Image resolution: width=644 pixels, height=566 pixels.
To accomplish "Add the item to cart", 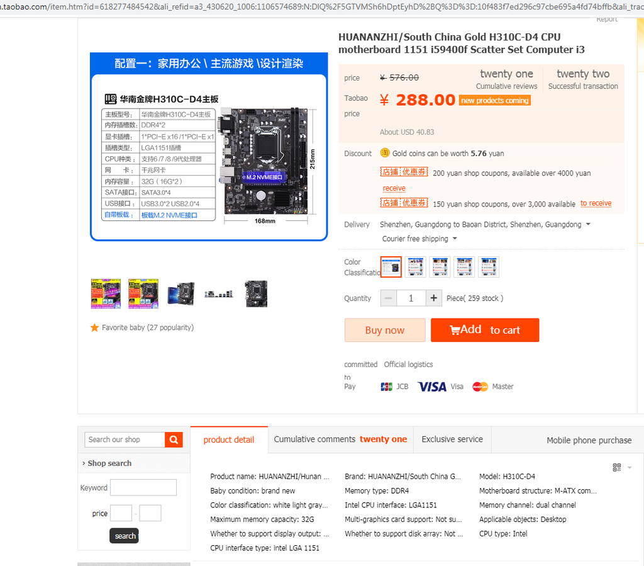I will [x=485, y=330].
